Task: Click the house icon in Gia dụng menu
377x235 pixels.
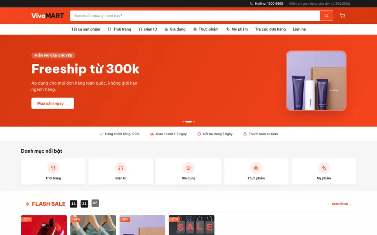Action: coord(166,29)
